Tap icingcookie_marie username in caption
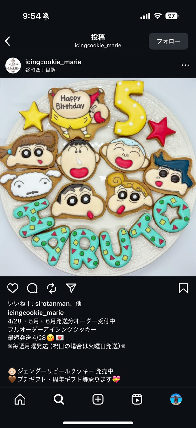196x428 pixels. point(36,313)
